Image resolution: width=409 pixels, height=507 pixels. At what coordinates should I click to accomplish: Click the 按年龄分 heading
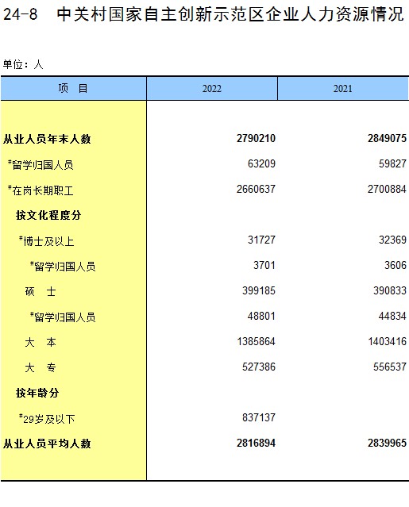pos(37,394)
